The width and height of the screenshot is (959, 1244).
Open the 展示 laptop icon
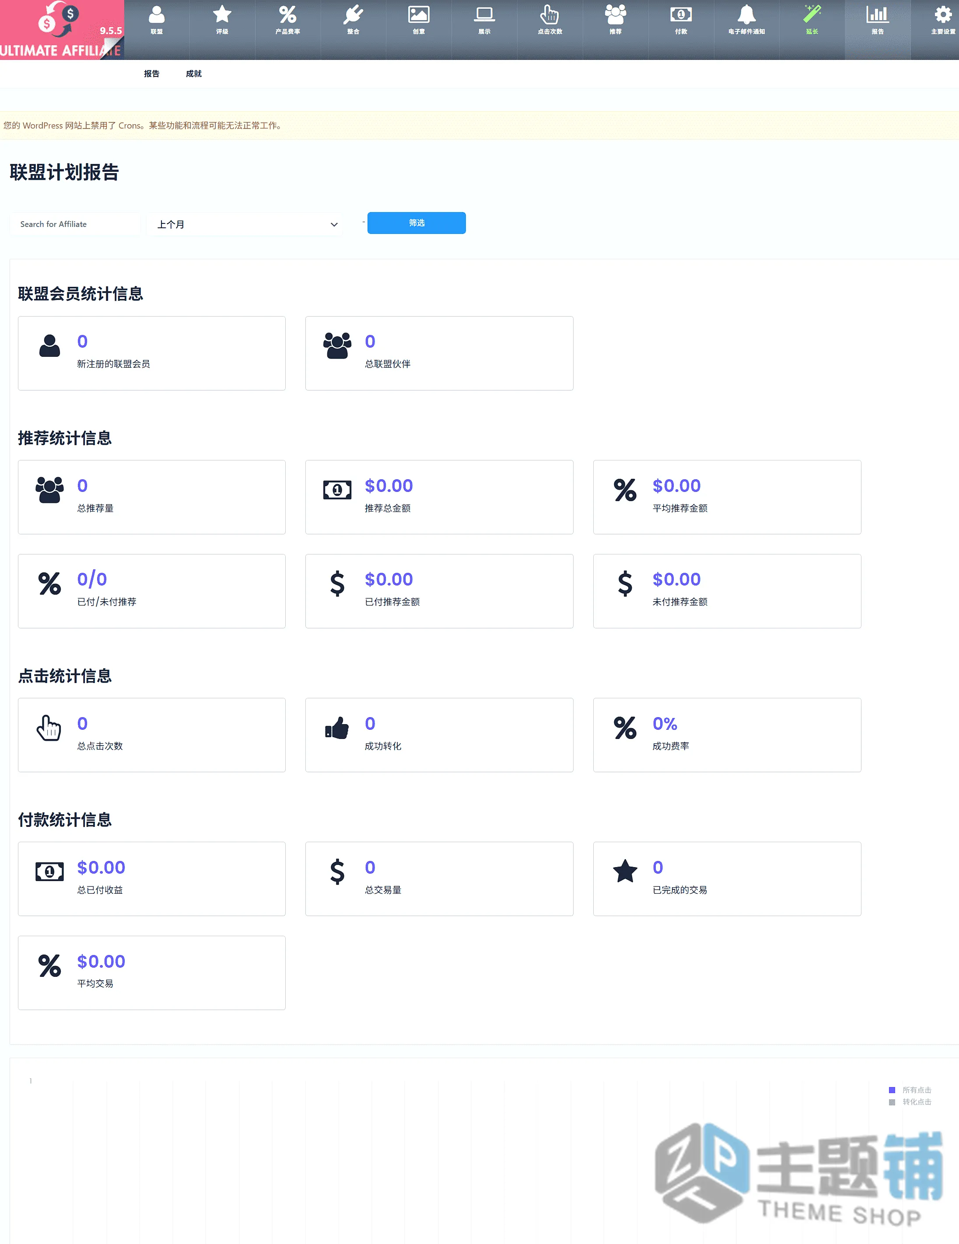tap(484, 14)
